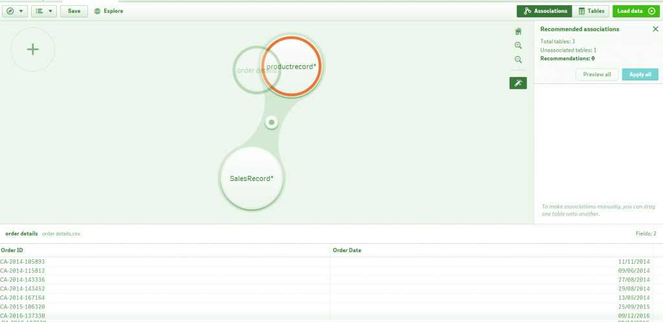Viewport: 663px width, 322px height.
Task: Zoom out of the associations canvas
Action: tap(518, 59)
